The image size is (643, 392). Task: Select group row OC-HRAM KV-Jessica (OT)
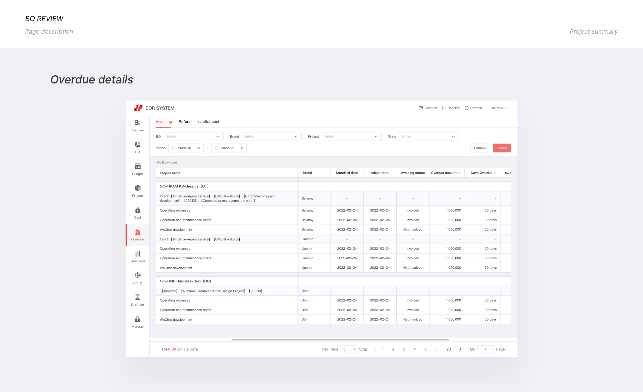coord(333,186)
